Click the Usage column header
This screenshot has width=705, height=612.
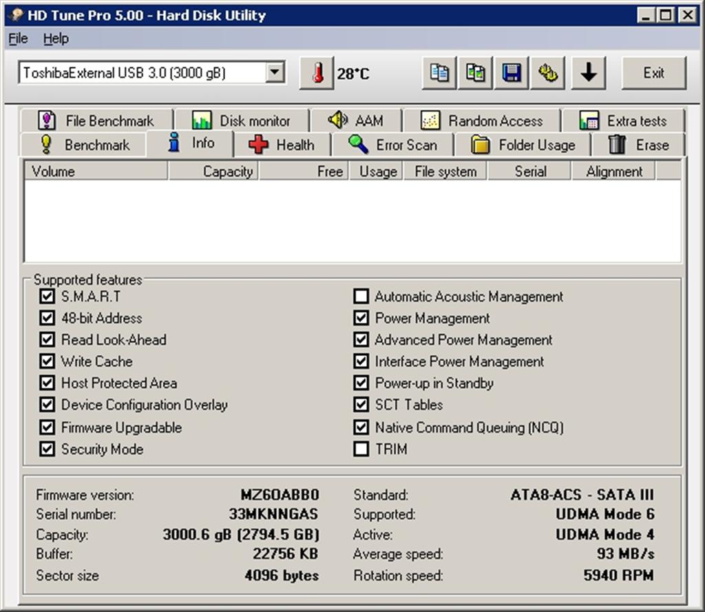click(377, 171)
